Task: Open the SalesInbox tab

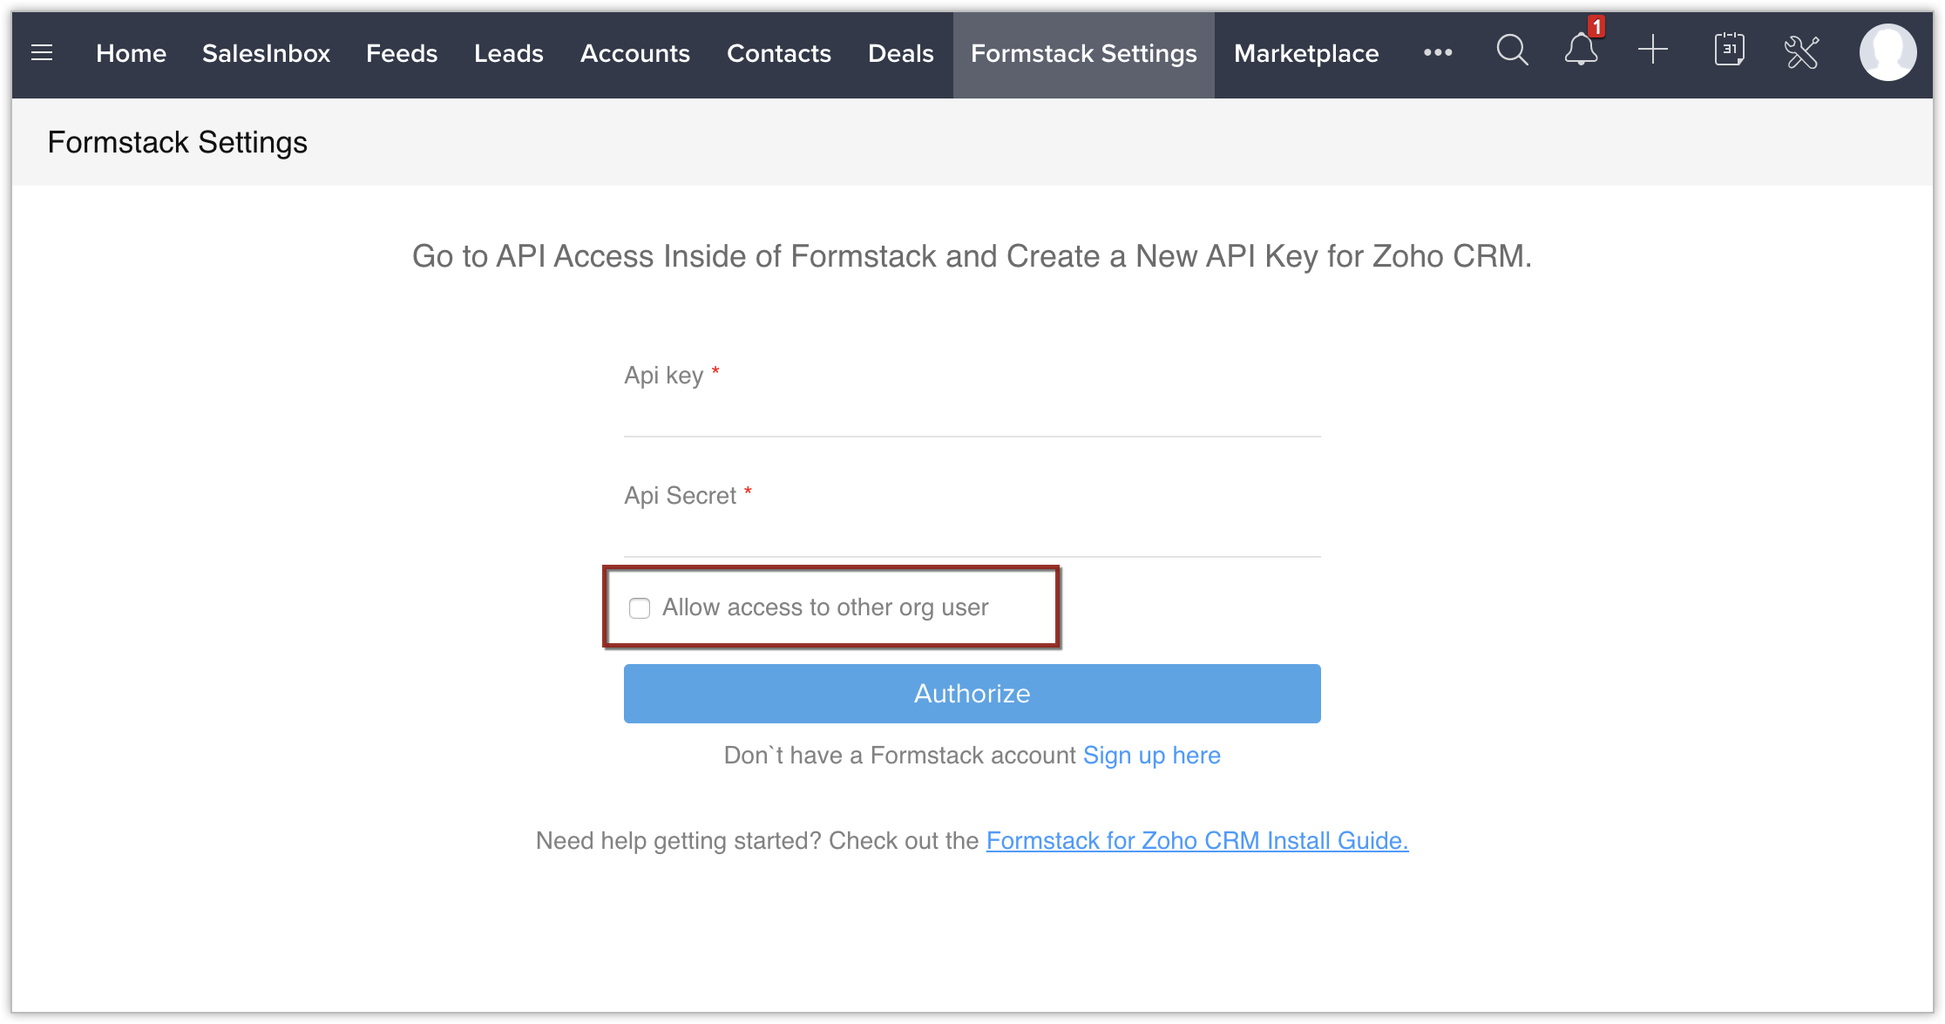Action: point(266,54)
